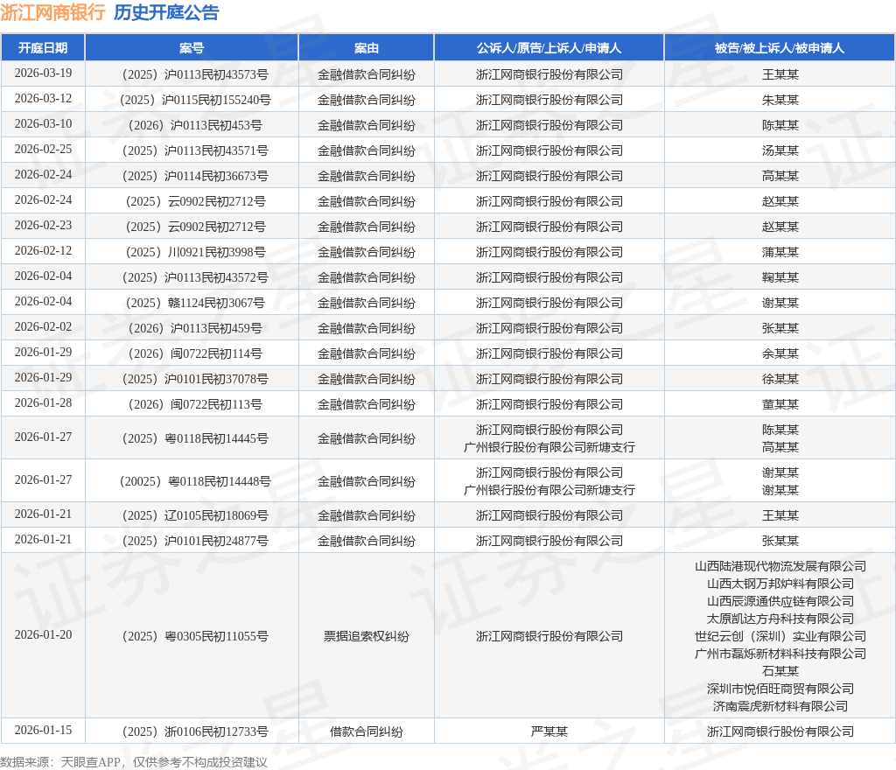
Task: Click the date 2026-03-19
Action: point(44,73)
